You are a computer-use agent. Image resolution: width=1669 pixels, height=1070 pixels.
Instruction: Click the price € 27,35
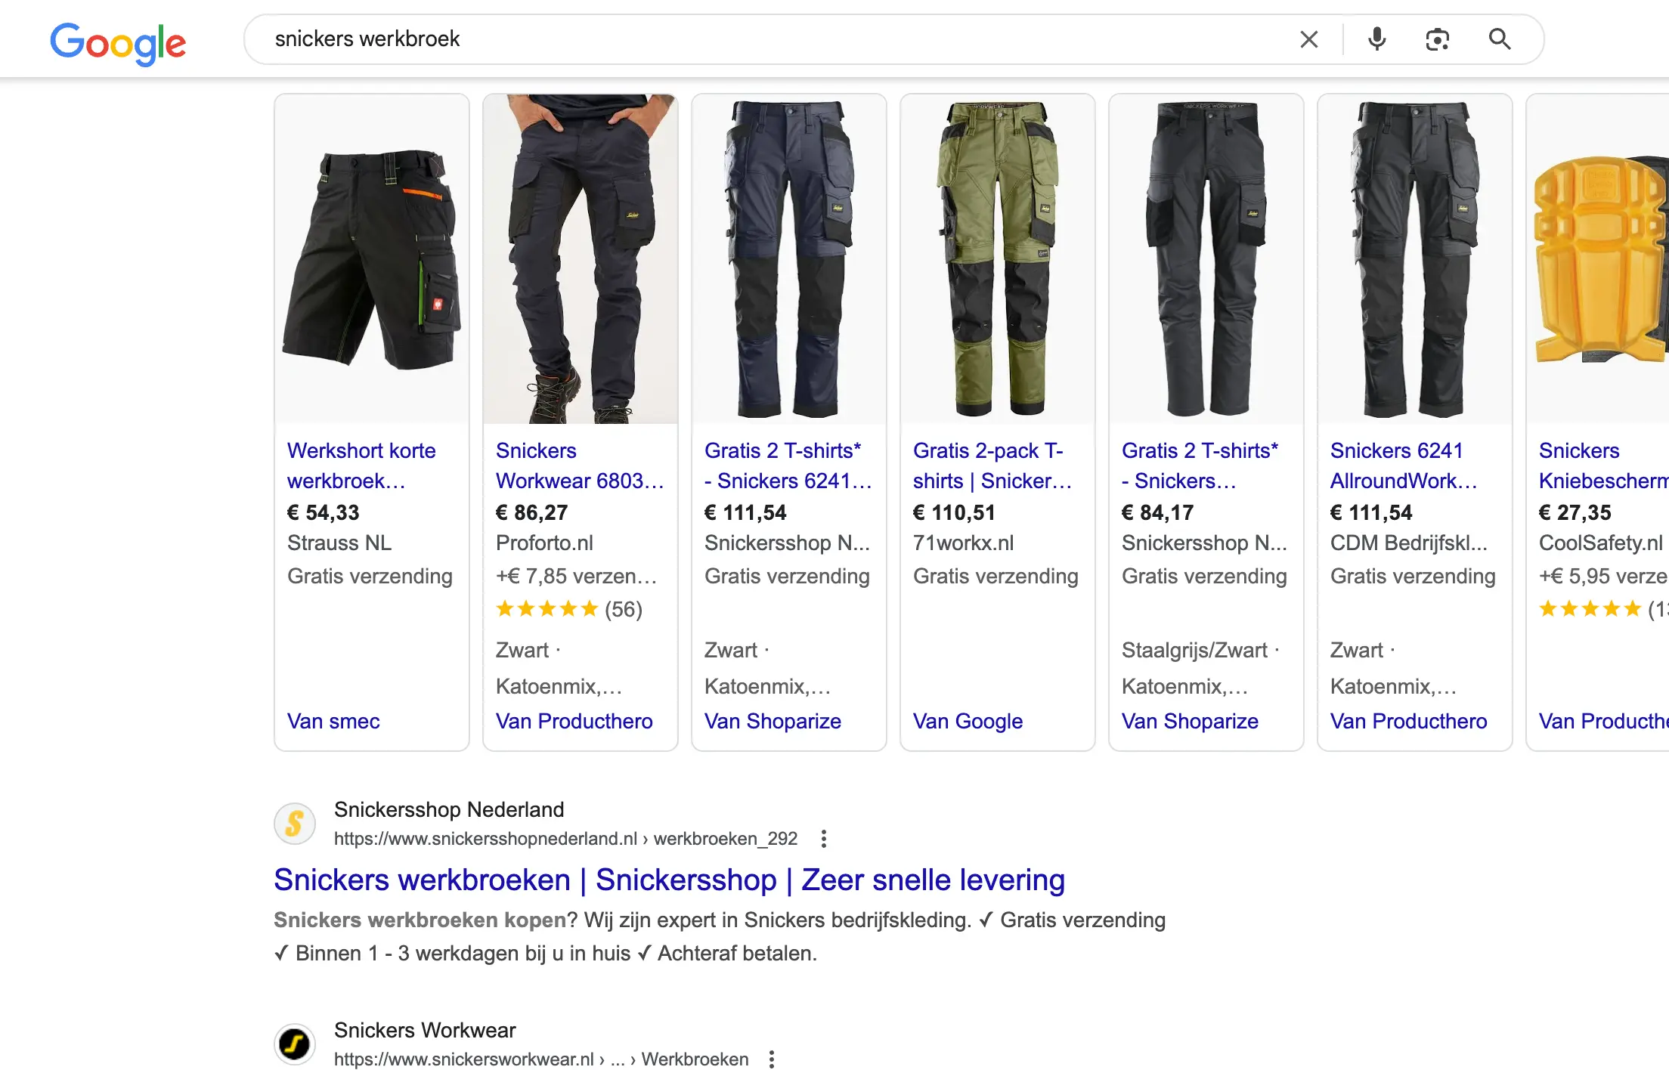(1575, 512)
